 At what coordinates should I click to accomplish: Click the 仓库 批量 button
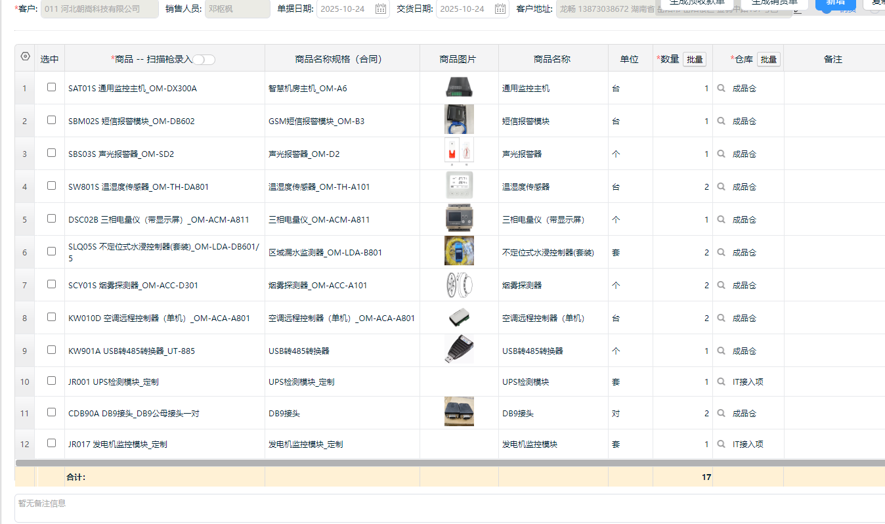769,59
